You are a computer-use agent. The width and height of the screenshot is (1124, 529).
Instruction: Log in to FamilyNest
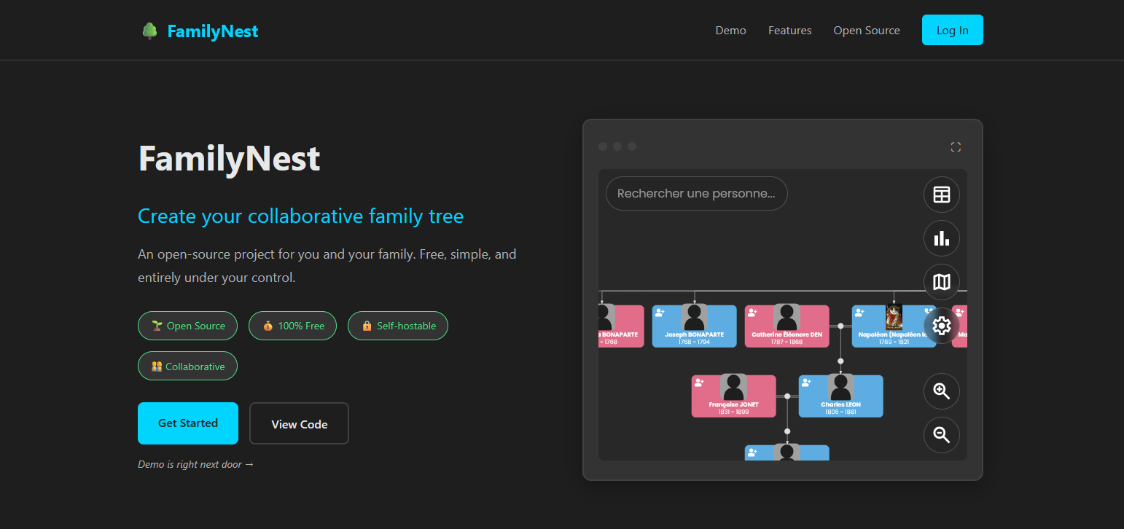pos(952,30)
